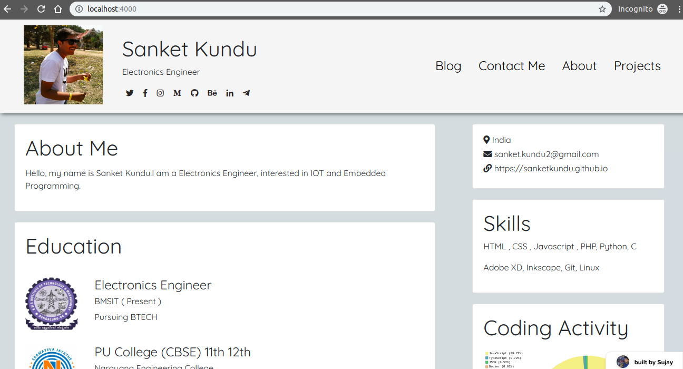Click the Behance social icon

point(212,93)
